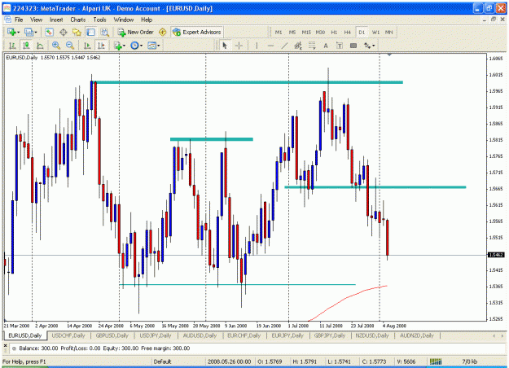Switch chart to candlesticks icon

pos(26,46)
